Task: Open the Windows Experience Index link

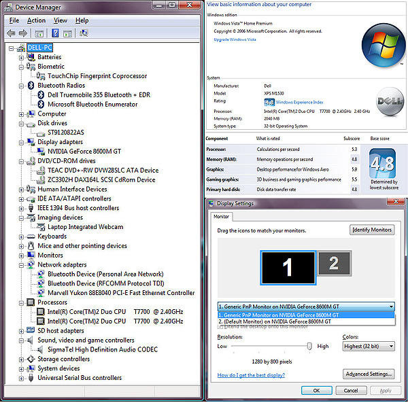Action: (x=299, y=102)
